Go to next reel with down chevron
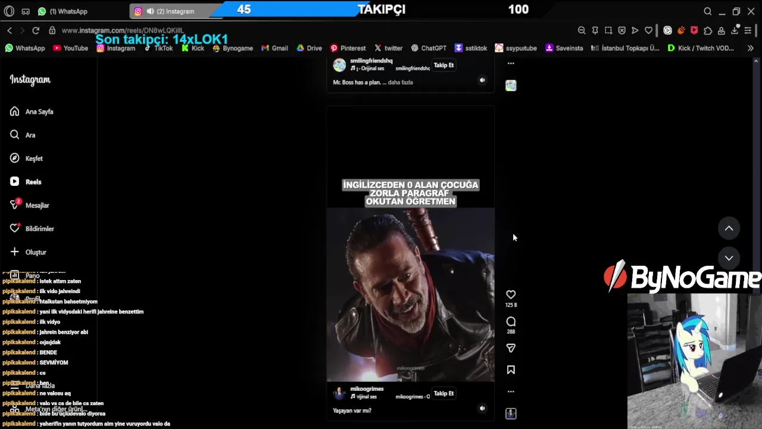 729,258
